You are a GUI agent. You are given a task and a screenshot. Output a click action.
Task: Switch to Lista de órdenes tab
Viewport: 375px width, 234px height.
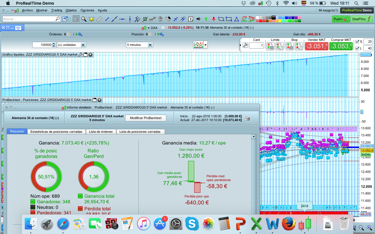[x=101, y=132]
